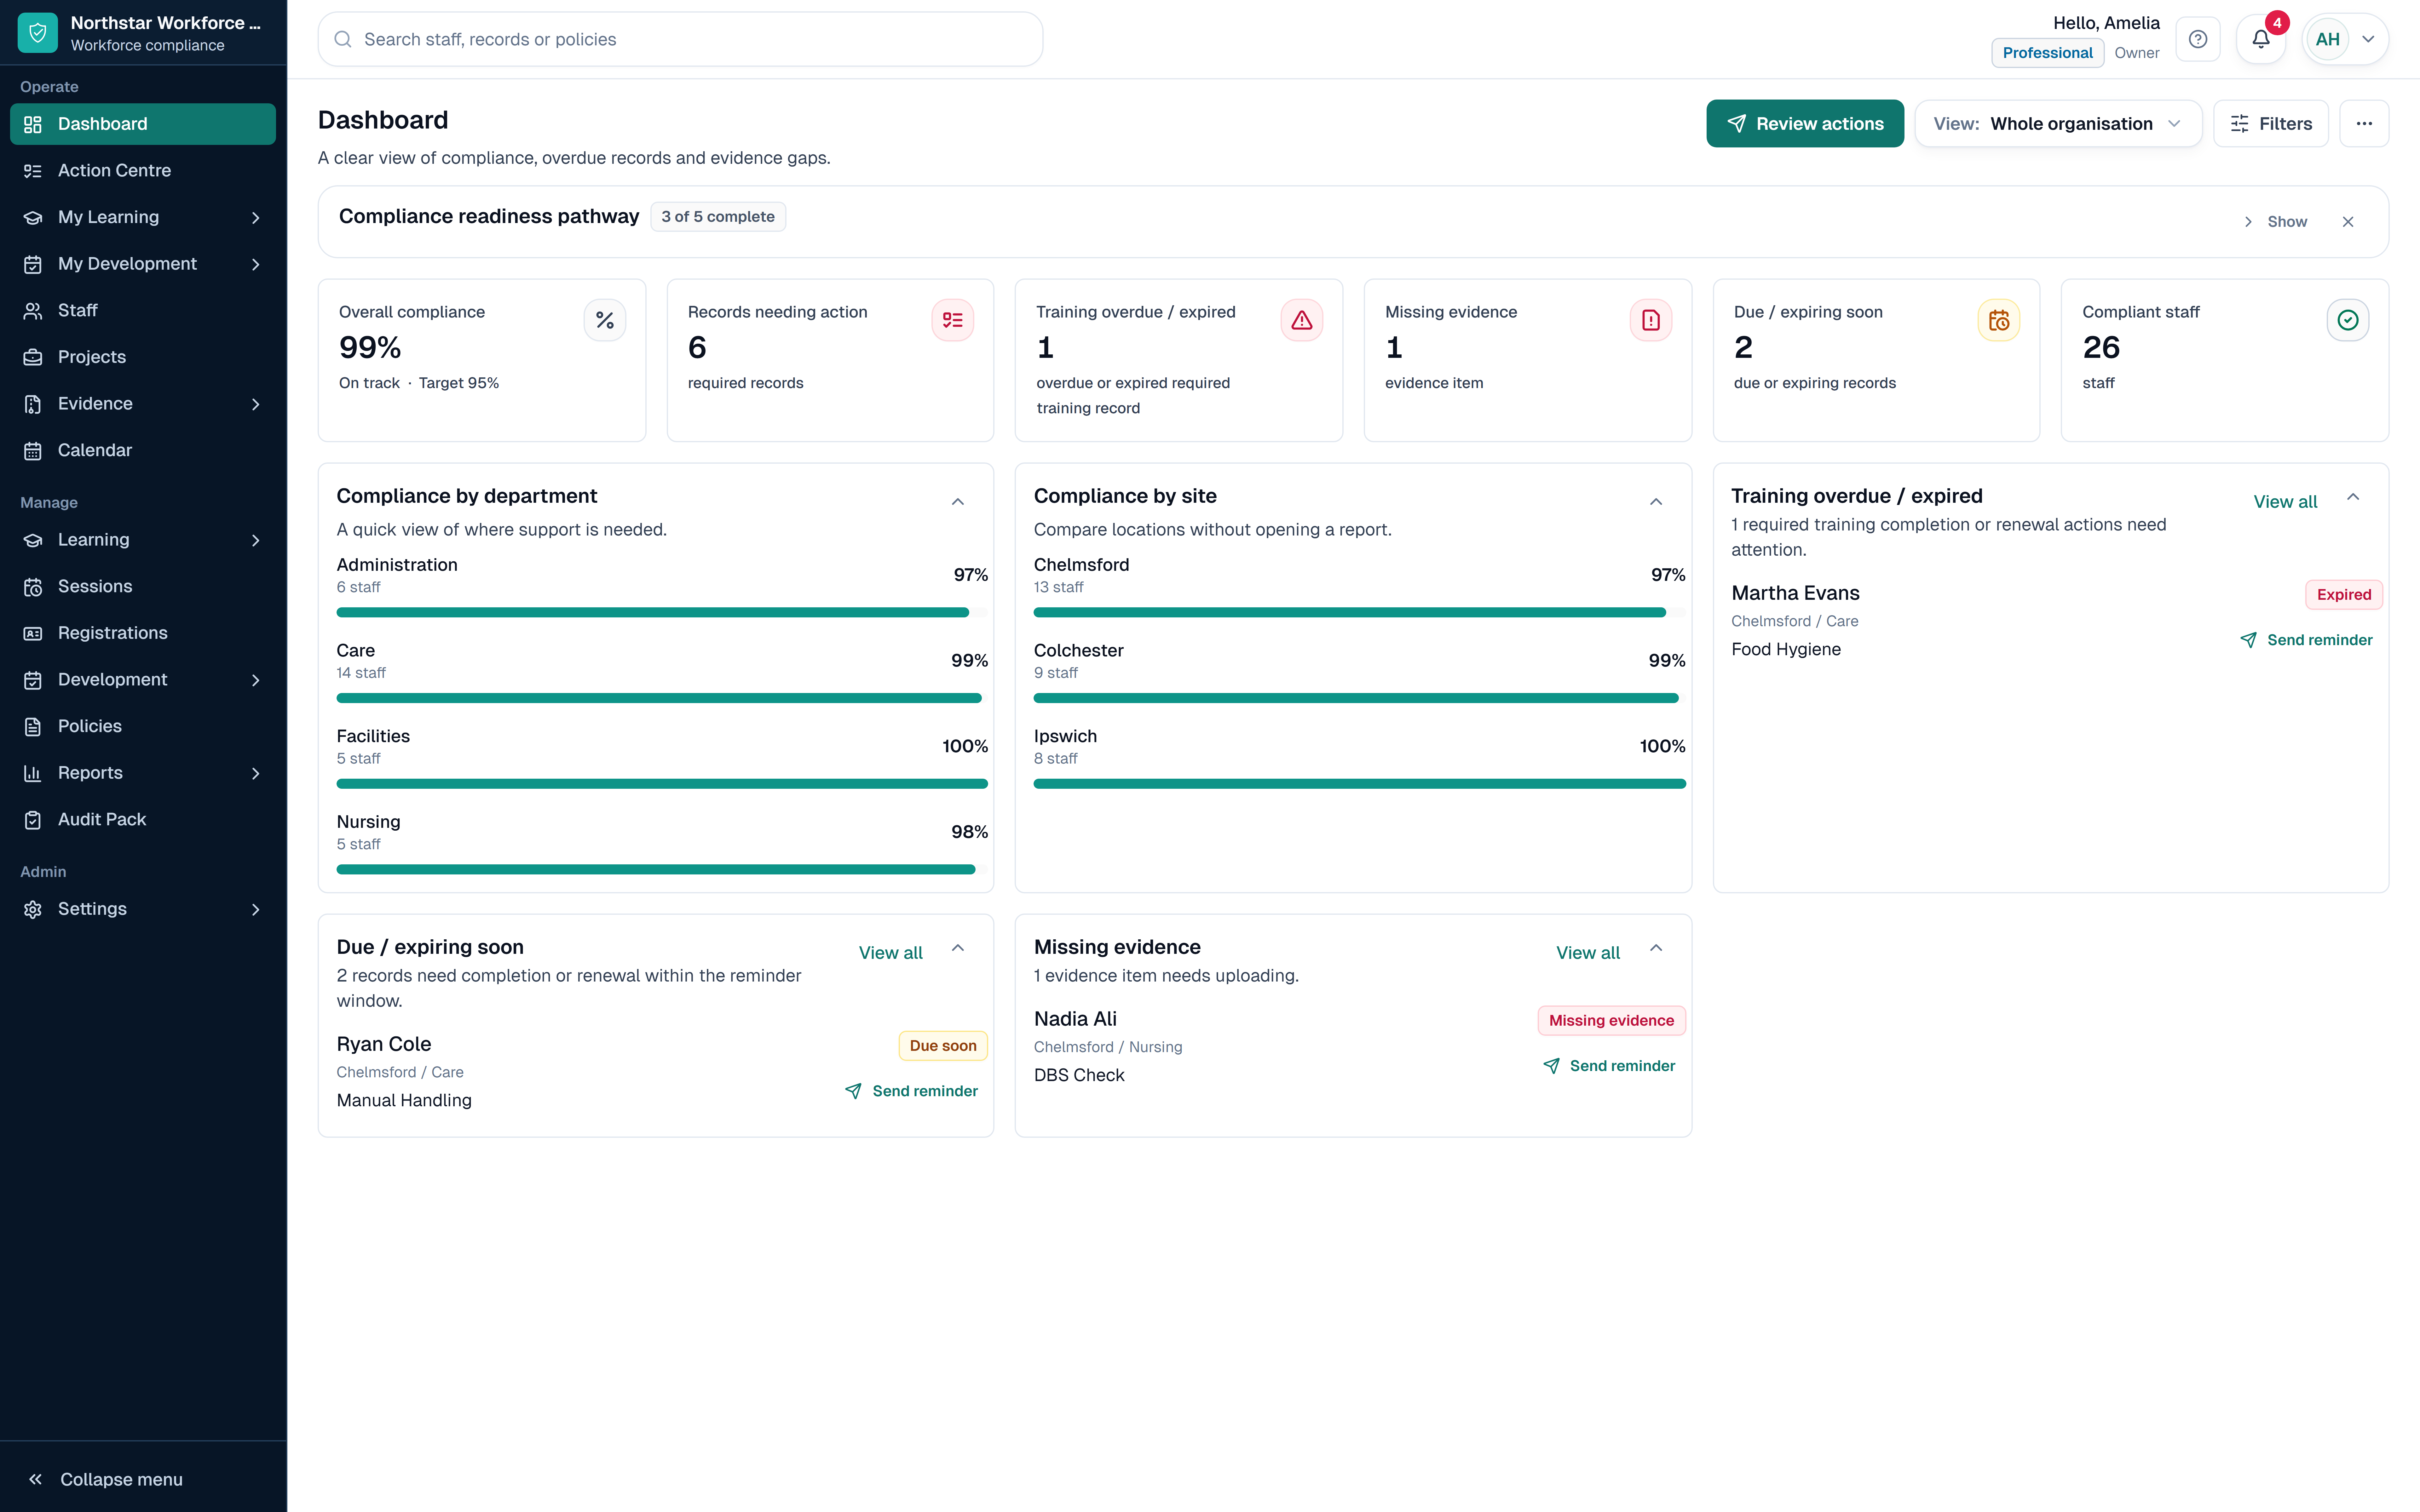Click the training overdue warning triangle icon
Image resolution: width=2420 pixels, height=1512 pixels.
coord(1302,320)
